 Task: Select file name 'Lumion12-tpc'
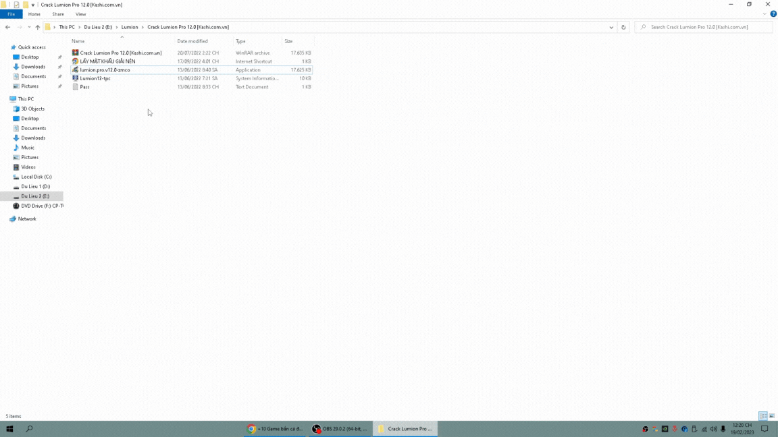(x=95, y=78)
